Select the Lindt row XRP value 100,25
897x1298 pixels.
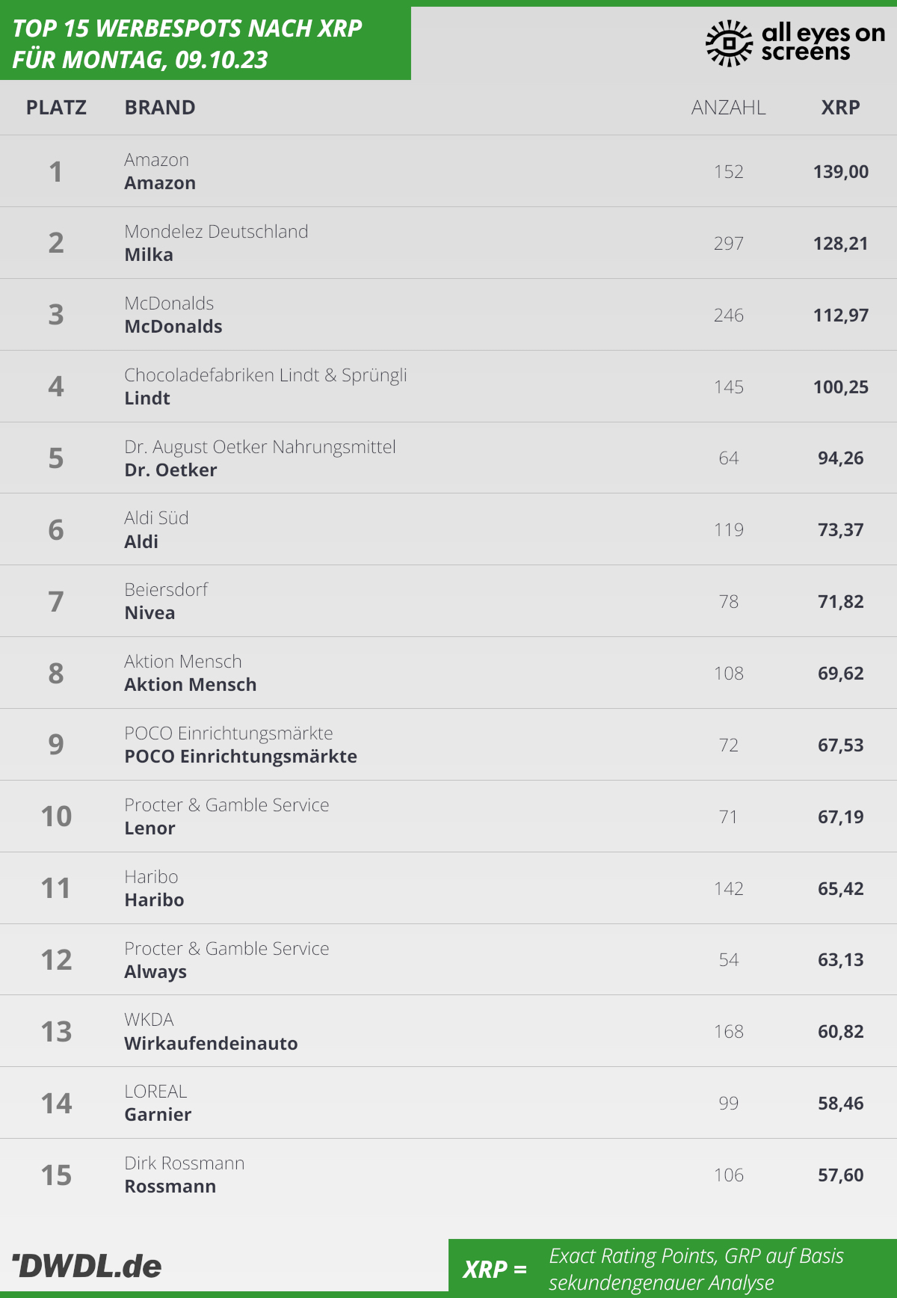(x=841, y=387)
